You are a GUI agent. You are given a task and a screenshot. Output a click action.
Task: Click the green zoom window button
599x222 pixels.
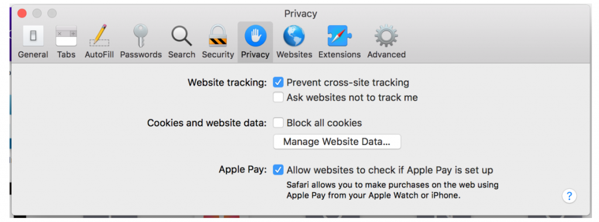pyautogui.click(x=52, y=13)
